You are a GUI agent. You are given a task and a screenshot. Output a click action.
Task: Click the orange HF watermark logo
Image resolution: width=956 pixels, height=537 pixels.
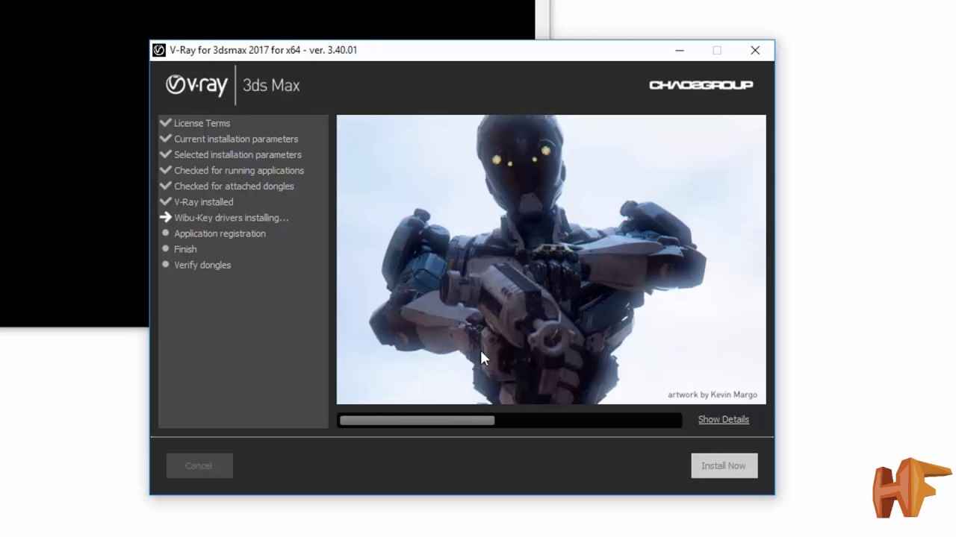910,489
